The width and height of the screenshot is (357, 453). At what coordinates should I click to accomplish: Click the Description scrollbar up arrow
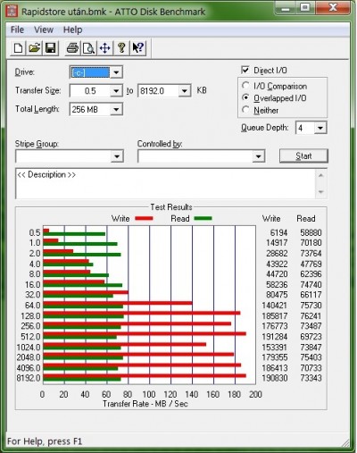click(x=321, y=175)
